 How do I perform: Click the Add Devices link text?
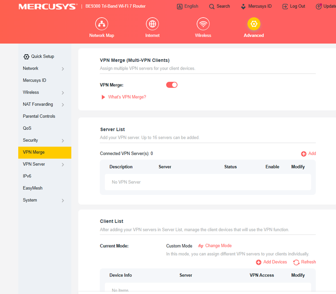[x=275, y=262]
